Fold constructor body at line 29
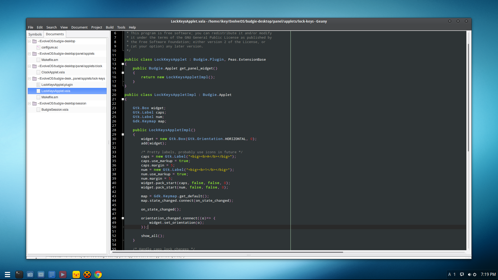Screen dimensions: 498x280 click(x=123, y=135)
